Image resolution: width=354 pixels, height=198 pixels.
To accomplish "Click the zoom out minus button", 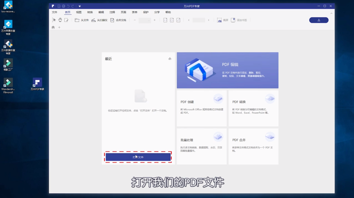I will 135,20.
